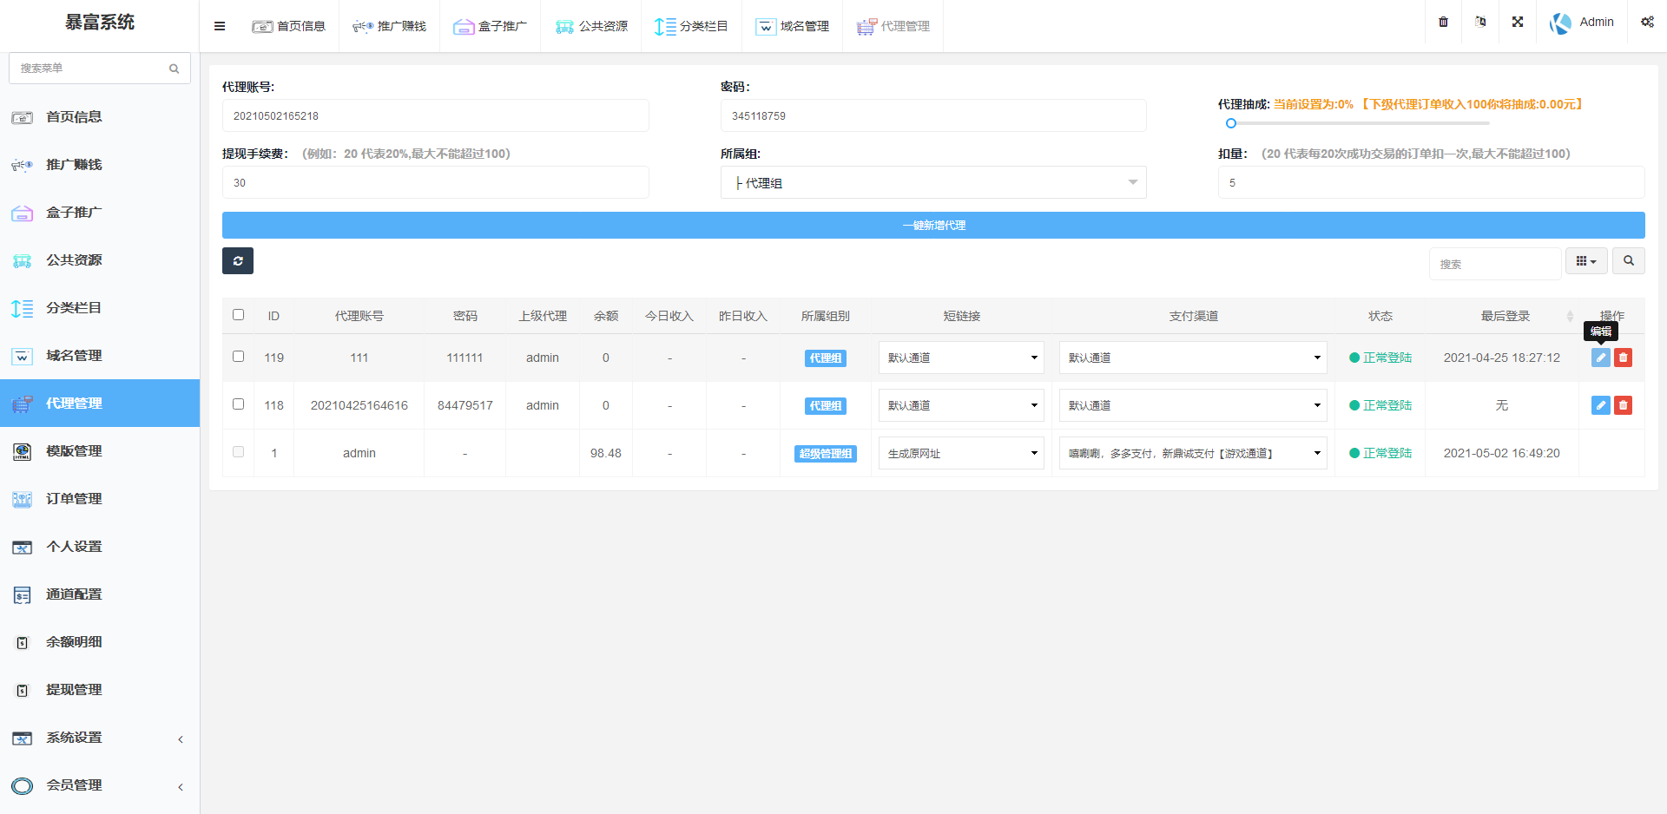Open the 支付渠道 dropdown on the admin row
This screenshot has height=814, width=1667.
1192,452
